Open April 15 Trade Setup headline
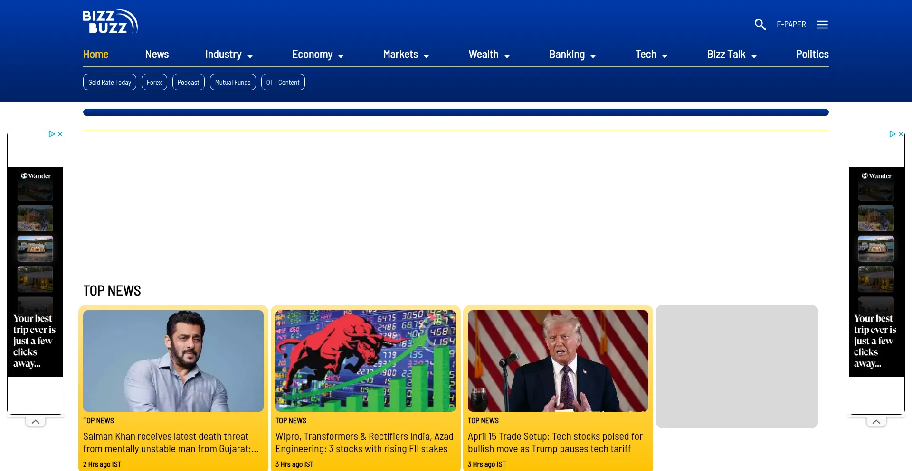This screenshot has width=912, height=471. click(x=555, y=443)
